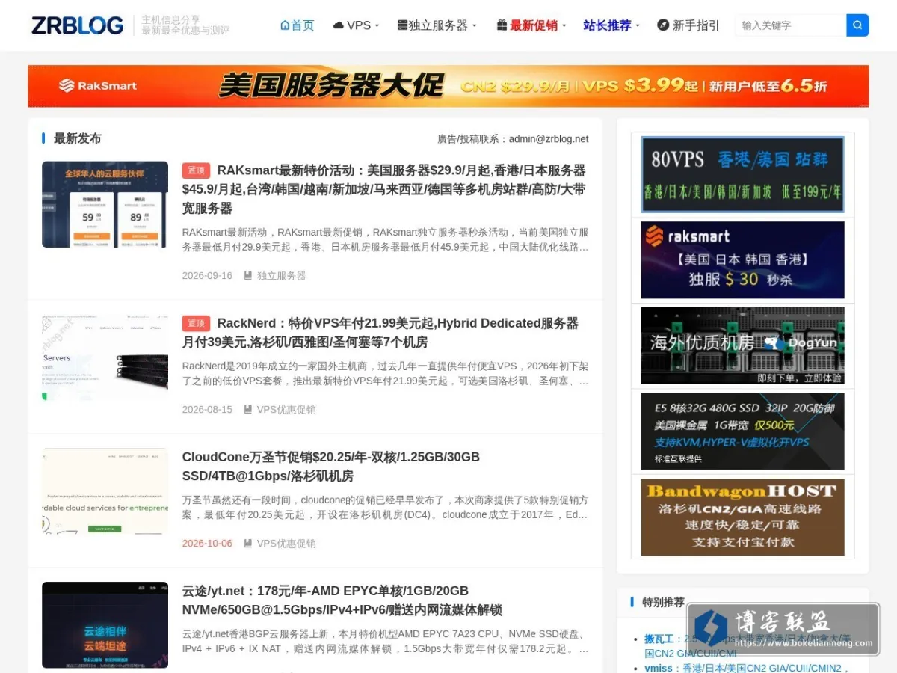Screen dimensions: 897x673
Task: Click the category icon beside 独立服务器 under the RAKsmart post
Action: [x=248, y=275]
